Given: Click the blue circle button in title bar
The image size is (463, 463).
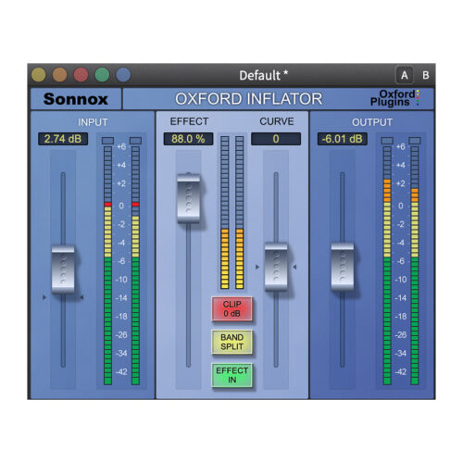Looking at the screenshot, I should (x=123, y=75).
